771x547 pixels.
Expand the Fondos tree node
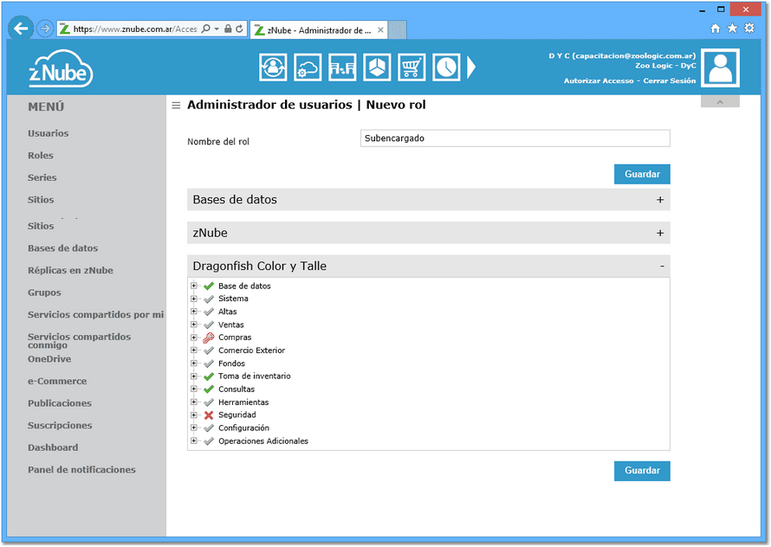(x=194, y=364)
